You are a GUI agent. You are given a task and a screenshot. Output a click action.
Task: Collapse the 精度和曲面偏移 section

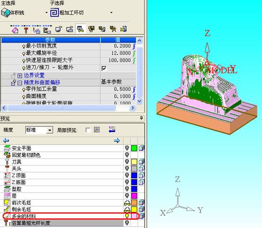tap(20, 83)
